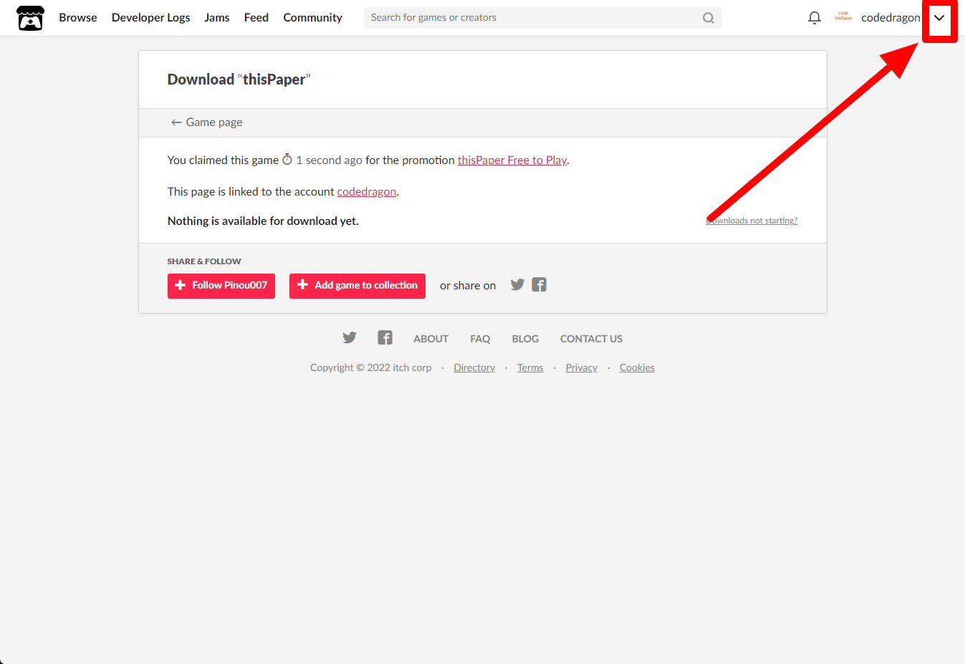Click the codedragon username in header
965x664 pixels.
(890, 18)
